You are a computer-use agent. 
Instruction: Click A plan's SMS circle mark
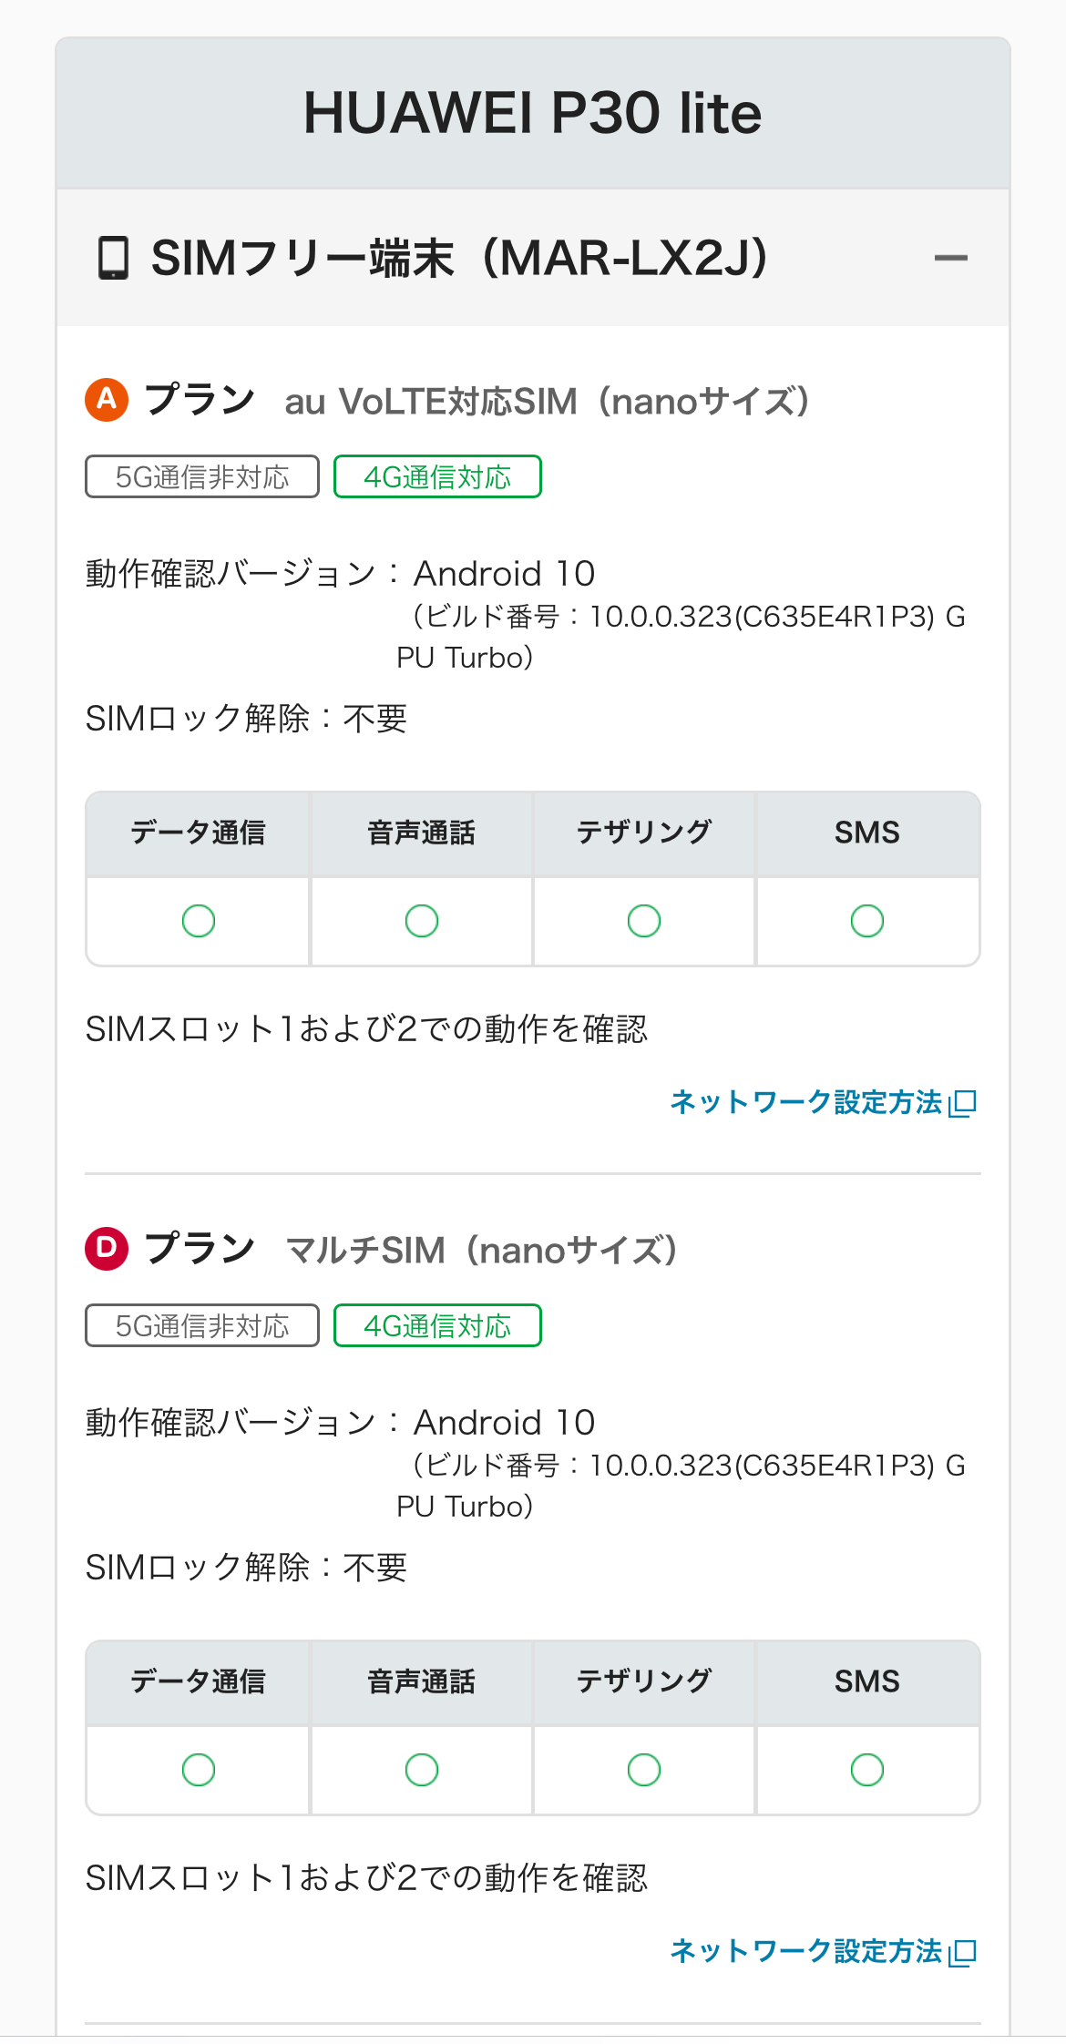866,921
